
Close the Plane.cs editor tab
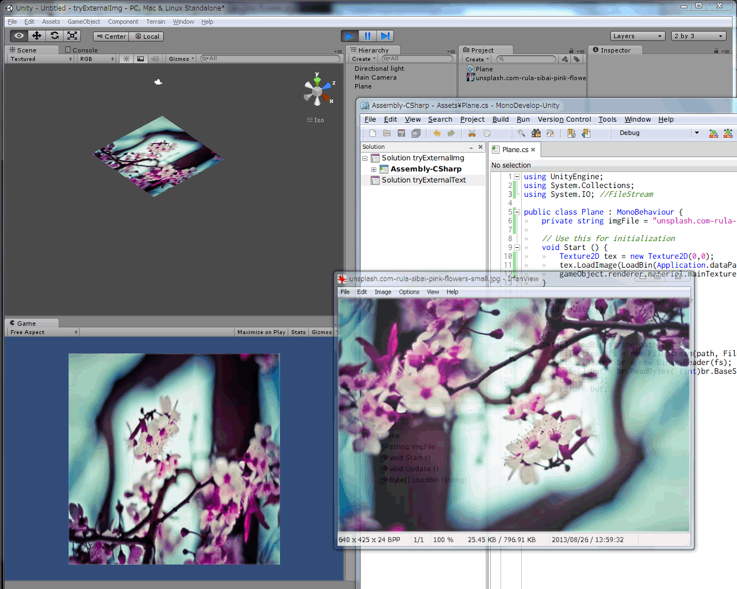coord(533,150)
